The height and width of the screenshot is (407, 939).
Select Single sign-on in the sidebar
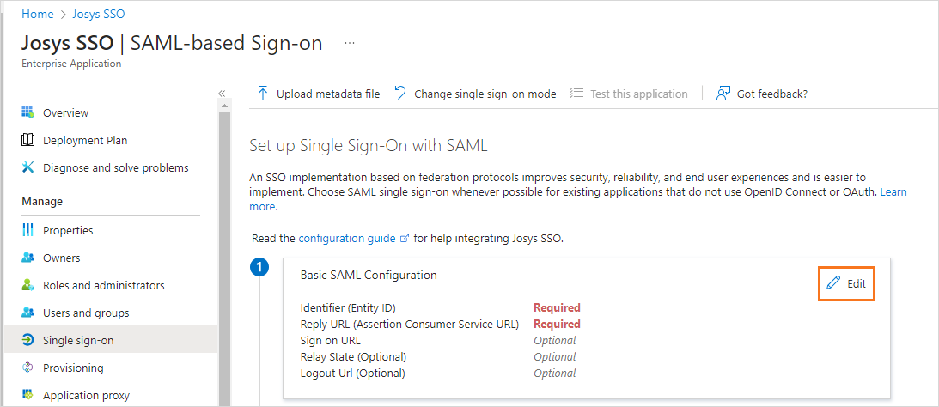(x=78, y=340)
